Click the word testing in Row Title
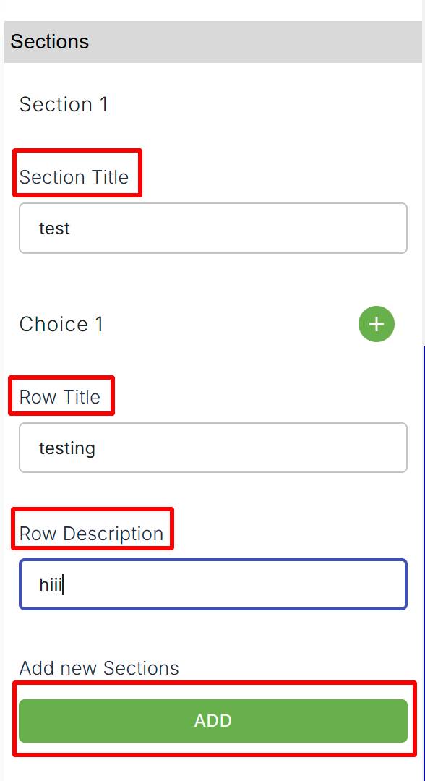The width and height of the screenshot is (425, 781). pyautogui.click(x=67, y=448)
